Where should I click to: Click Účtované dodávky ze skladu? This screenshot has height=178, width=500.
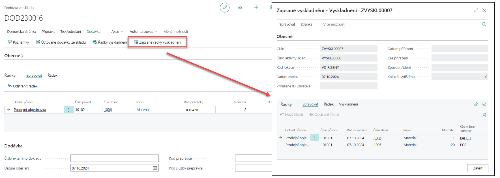tap(61, 42)
